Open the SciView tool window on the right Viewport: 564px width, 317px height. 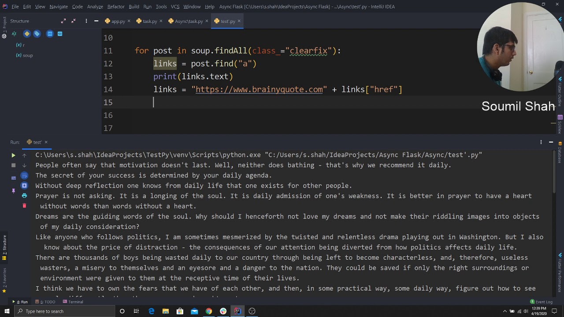click(x=560, y=125)
